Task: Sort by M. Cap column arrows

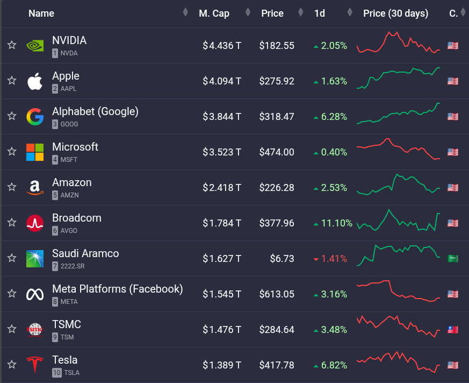Action: pos(248,12)
